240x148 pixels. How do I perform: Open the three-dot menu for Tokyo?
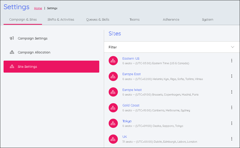pos(232,123)
